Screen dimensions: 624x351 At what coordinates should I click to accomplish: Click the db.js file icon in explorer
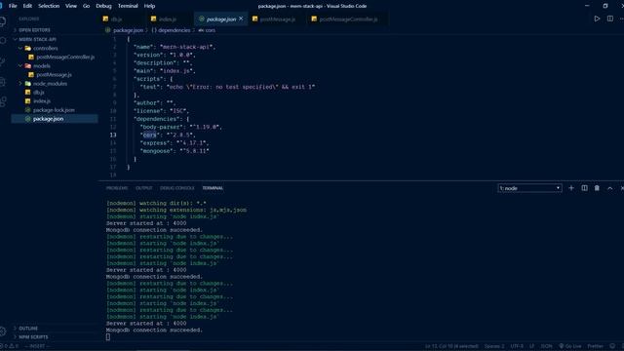27,93
